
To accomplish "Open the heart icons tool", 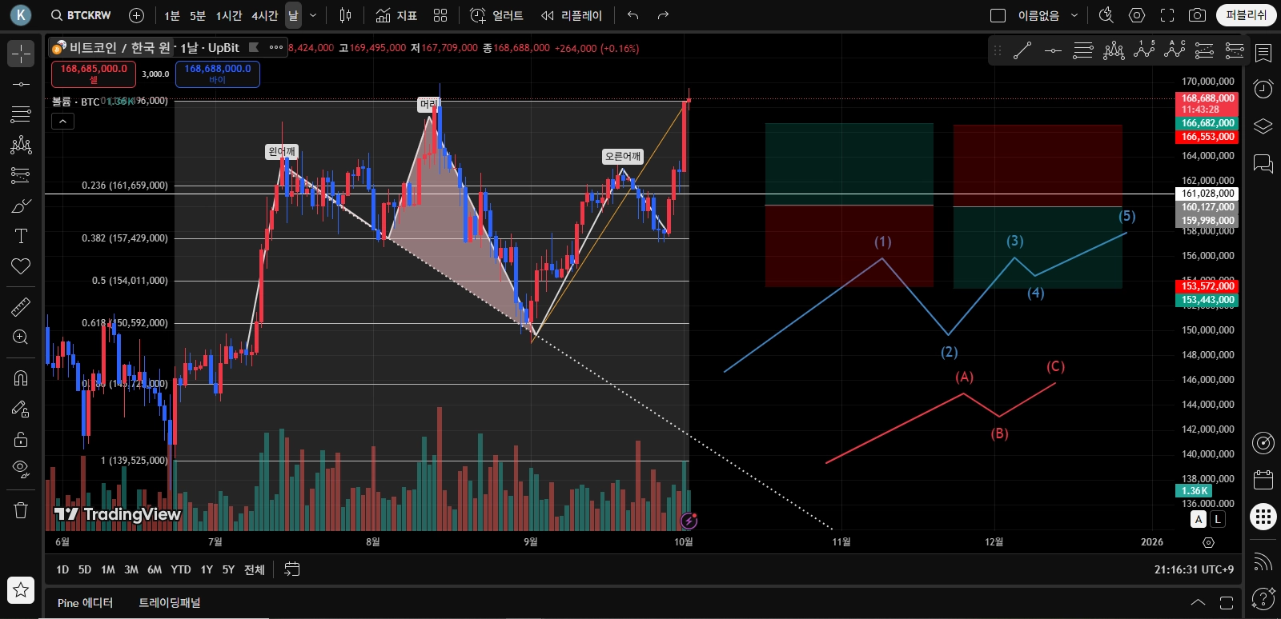I will point(21,266).
